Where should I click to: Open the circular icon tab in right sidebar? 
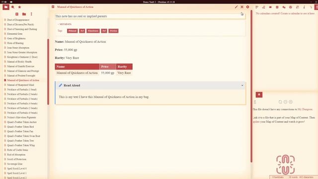[290, 7]
